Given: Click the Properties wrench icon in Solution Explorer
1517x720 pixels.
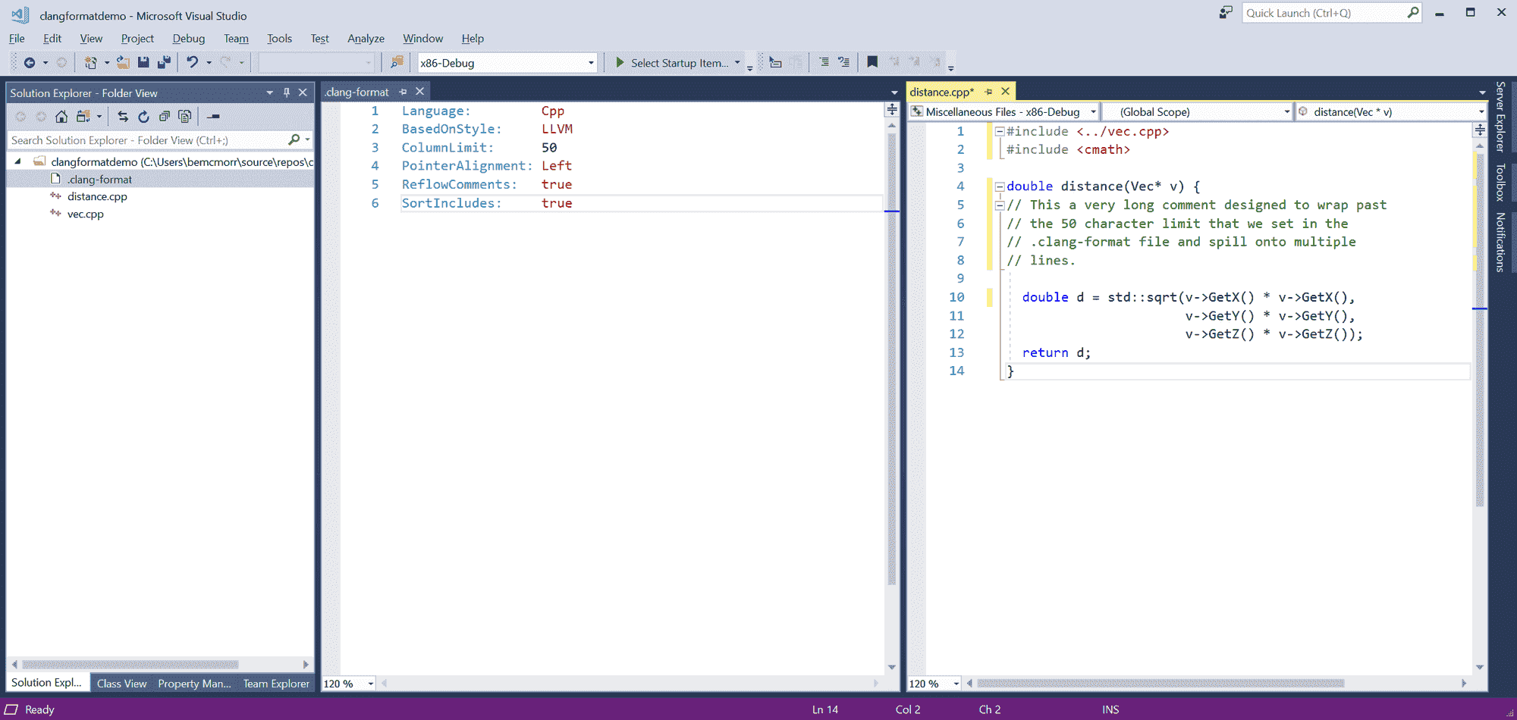Looking at the screenshot, I should [x=214, y=116].
